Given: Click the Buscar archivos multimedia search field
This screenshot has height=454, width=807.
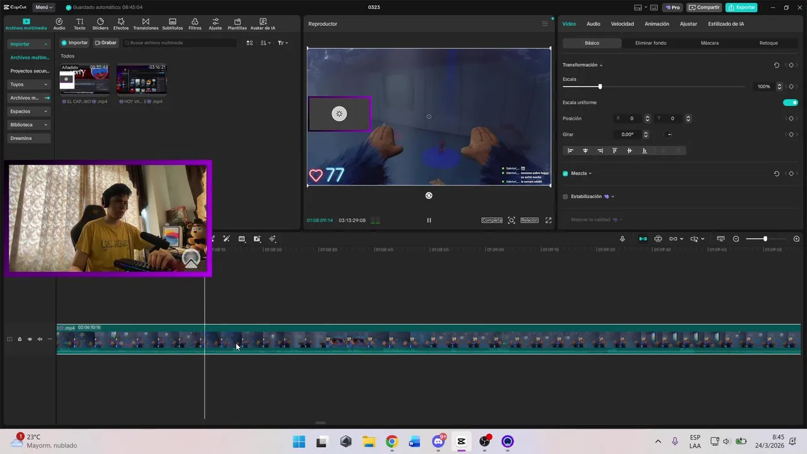Looking at the screenshot, I should click(x=180, y=43).
